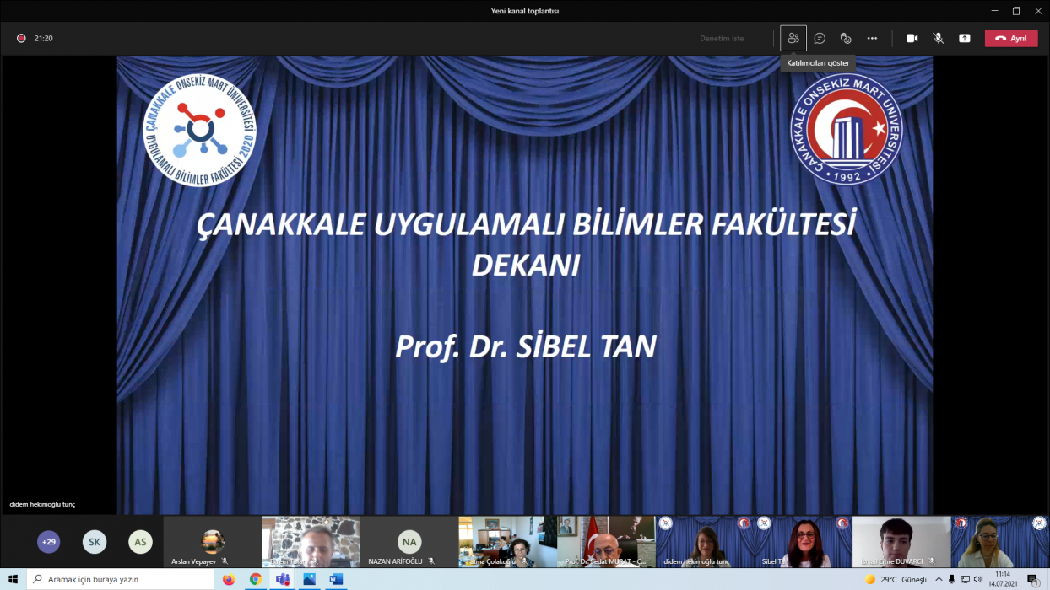
Task: Close the Yeni kanal toplantısı window
Action: pos(1038,11)
